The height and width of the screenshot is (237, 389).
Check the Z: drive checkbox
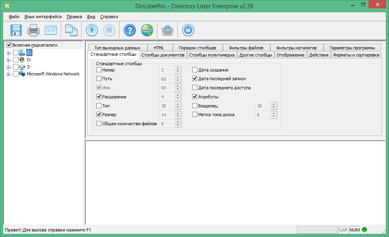click(x=16, y=67)
